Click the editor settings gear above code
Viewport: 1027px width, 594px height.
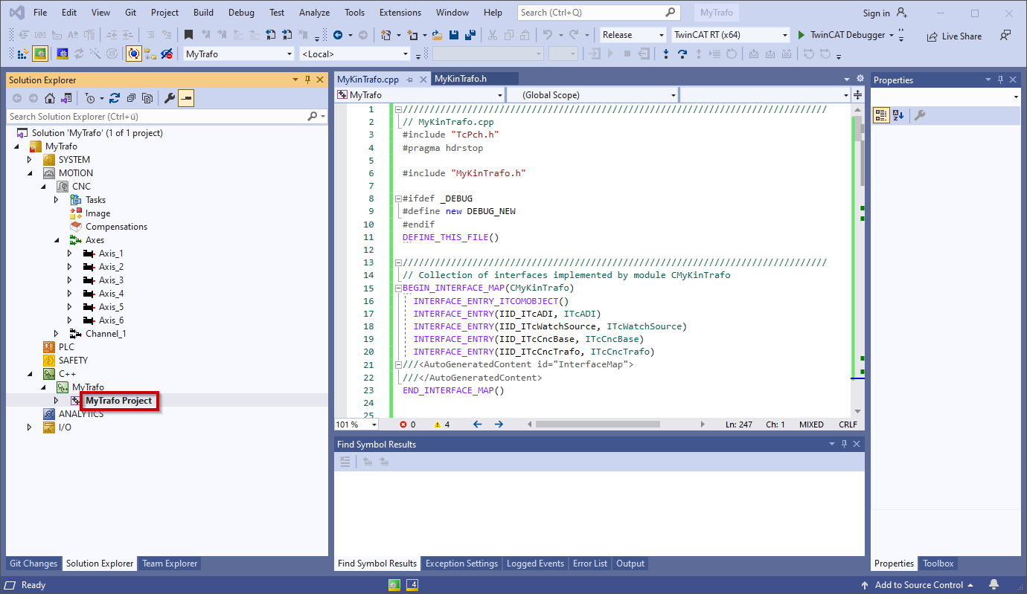pos(860,79)
